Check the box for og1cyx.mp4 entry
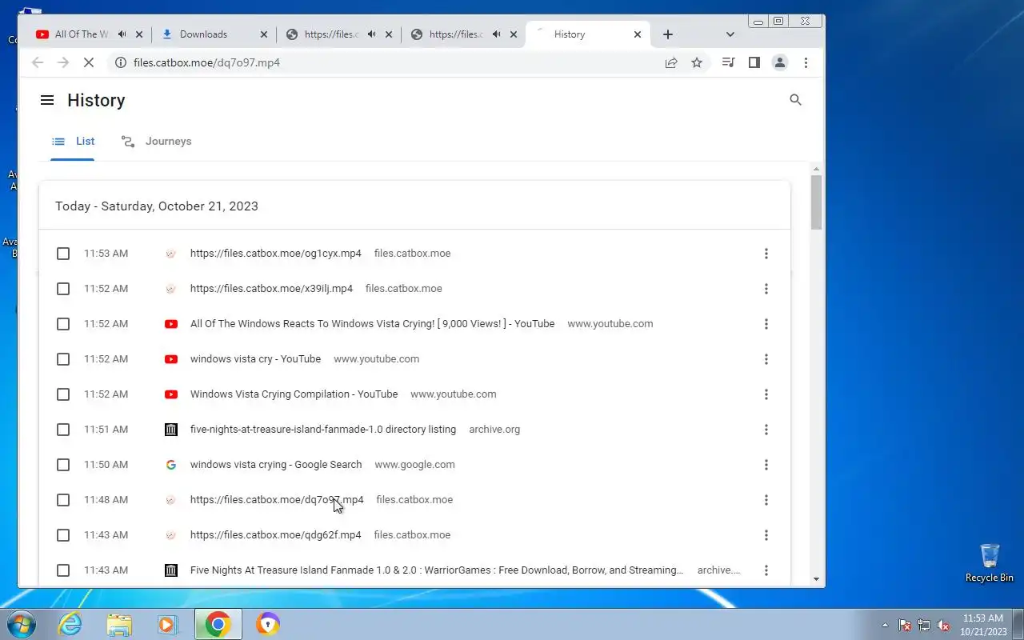 pos(63,254)
